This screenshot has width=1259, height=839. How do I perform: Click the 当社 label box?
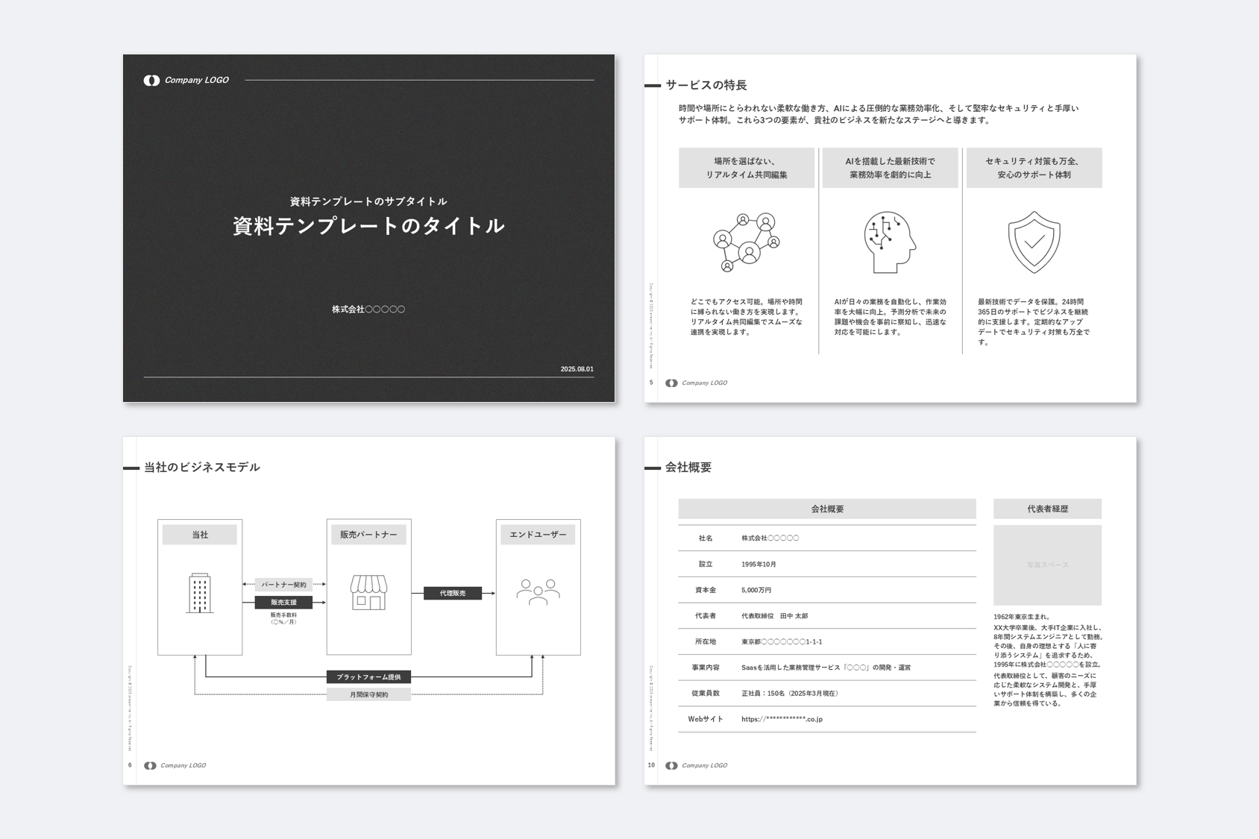pyautogui.click(x=199, y=535)
